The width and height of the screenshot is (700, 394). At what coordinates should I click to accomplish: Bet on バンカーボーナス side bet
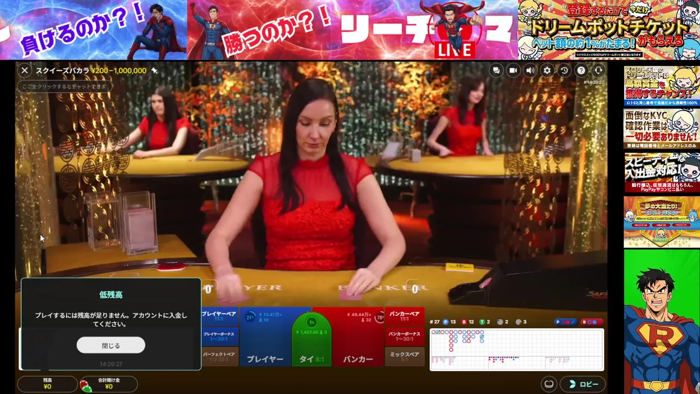point(404,337)
